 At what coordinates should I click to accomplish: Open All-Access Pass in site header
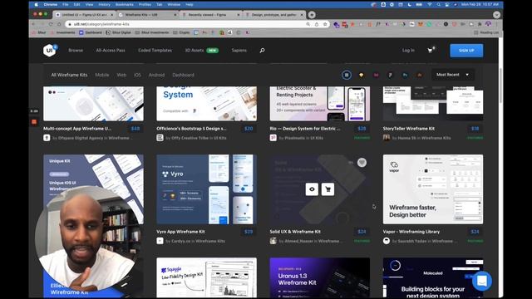(x=111, y=50)
